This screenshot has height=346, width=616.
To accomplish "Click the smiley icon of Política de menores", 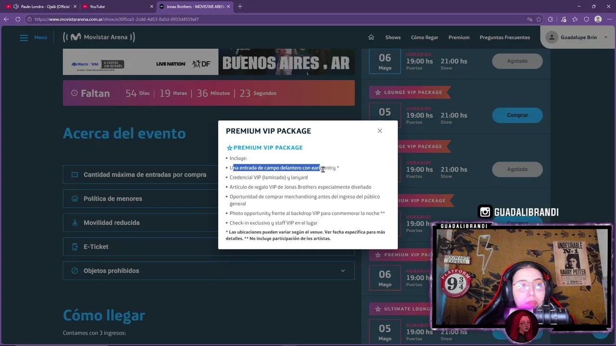I will (x=75, y=198).
